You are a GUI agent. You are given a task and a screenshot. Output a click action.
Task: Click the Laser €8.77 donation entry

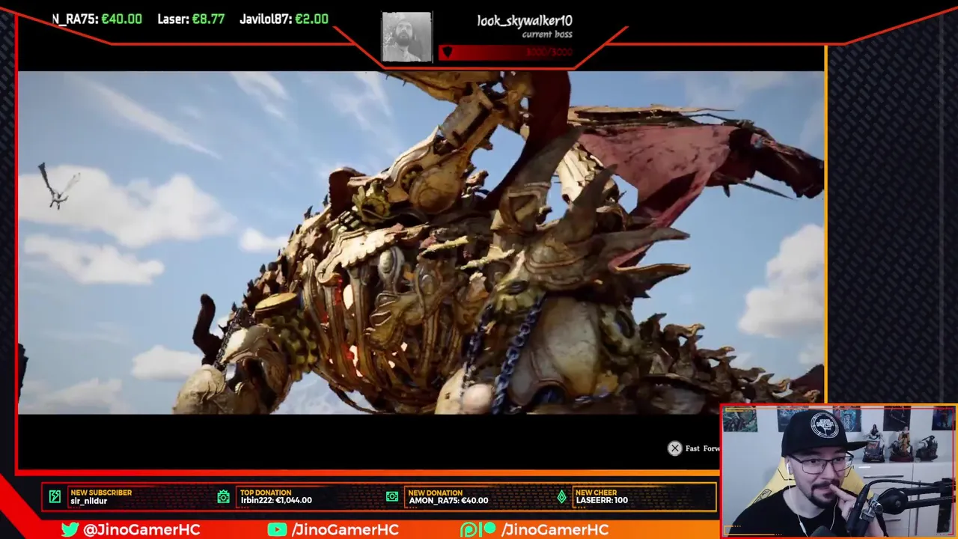point(191,19)
